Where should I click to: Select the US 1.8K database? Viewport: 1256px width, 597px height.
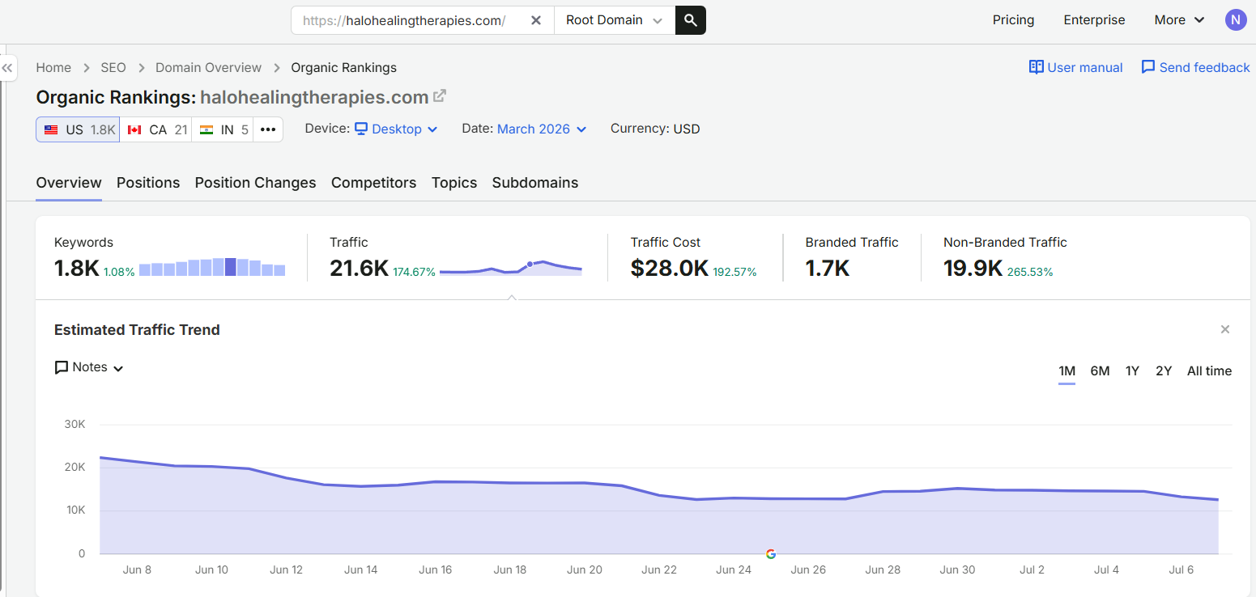78,129
